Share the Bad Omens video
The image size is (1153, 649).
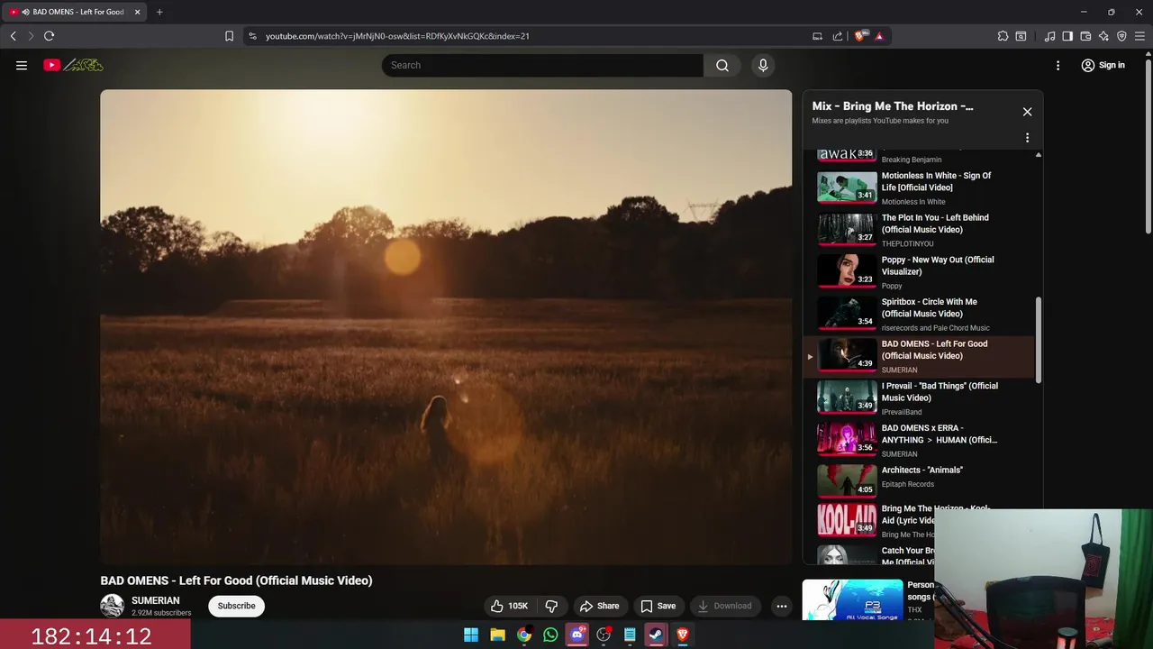tap(599, 606)
